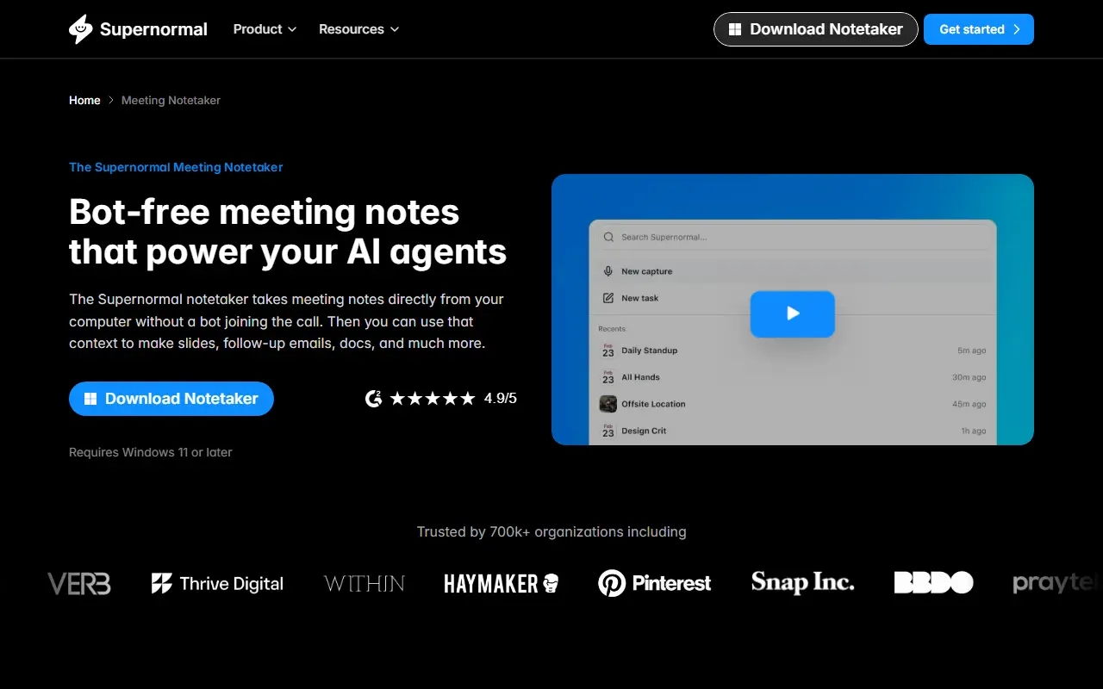Click the Pinterest logo
The height and width of the screenshot is (689, 1103).
pos(655,584)
